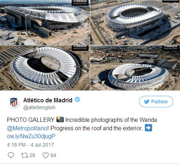Image resolution: width=180 pixels, height=164 pixels.
Task: Open the @atletienglish handle
Action: pos(39,107)
